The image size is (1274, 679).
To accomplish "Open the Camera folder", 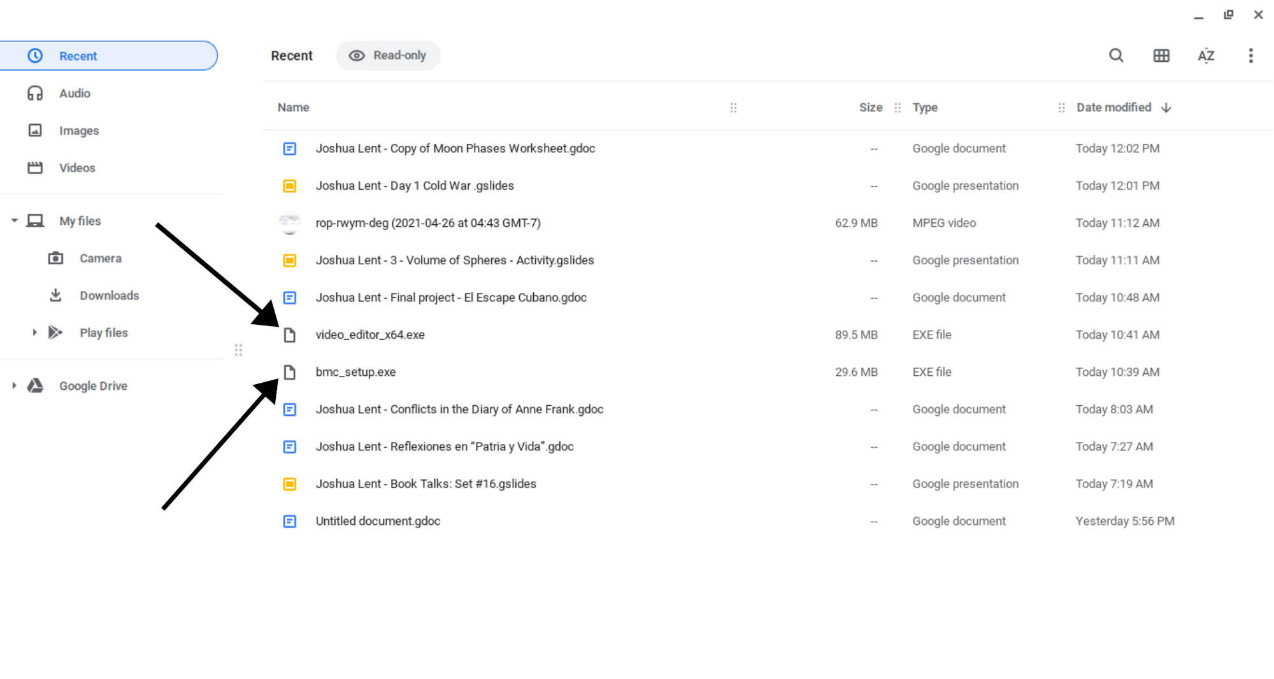I will [x=100, y=259].
